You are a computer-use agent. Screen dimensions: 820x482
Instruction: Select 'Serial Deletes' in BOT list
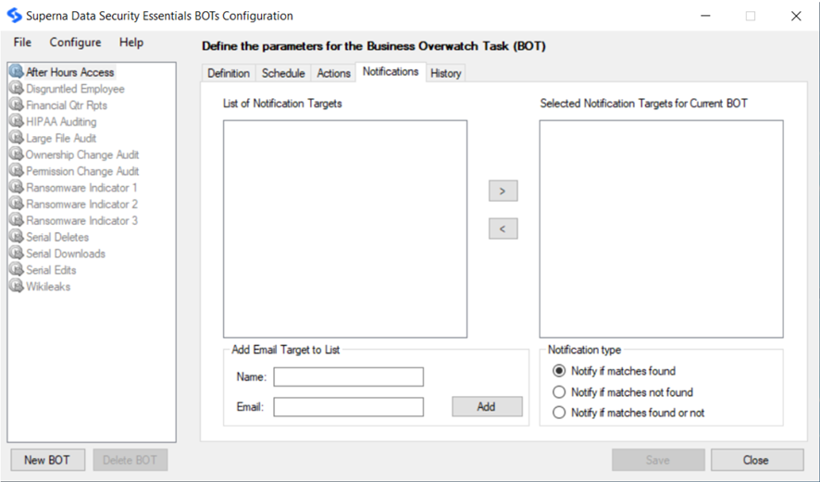57,237
